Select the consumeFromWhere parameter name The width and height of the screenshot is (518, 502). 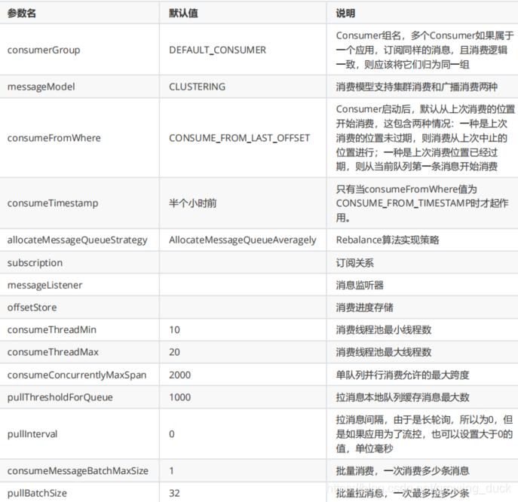54,138
